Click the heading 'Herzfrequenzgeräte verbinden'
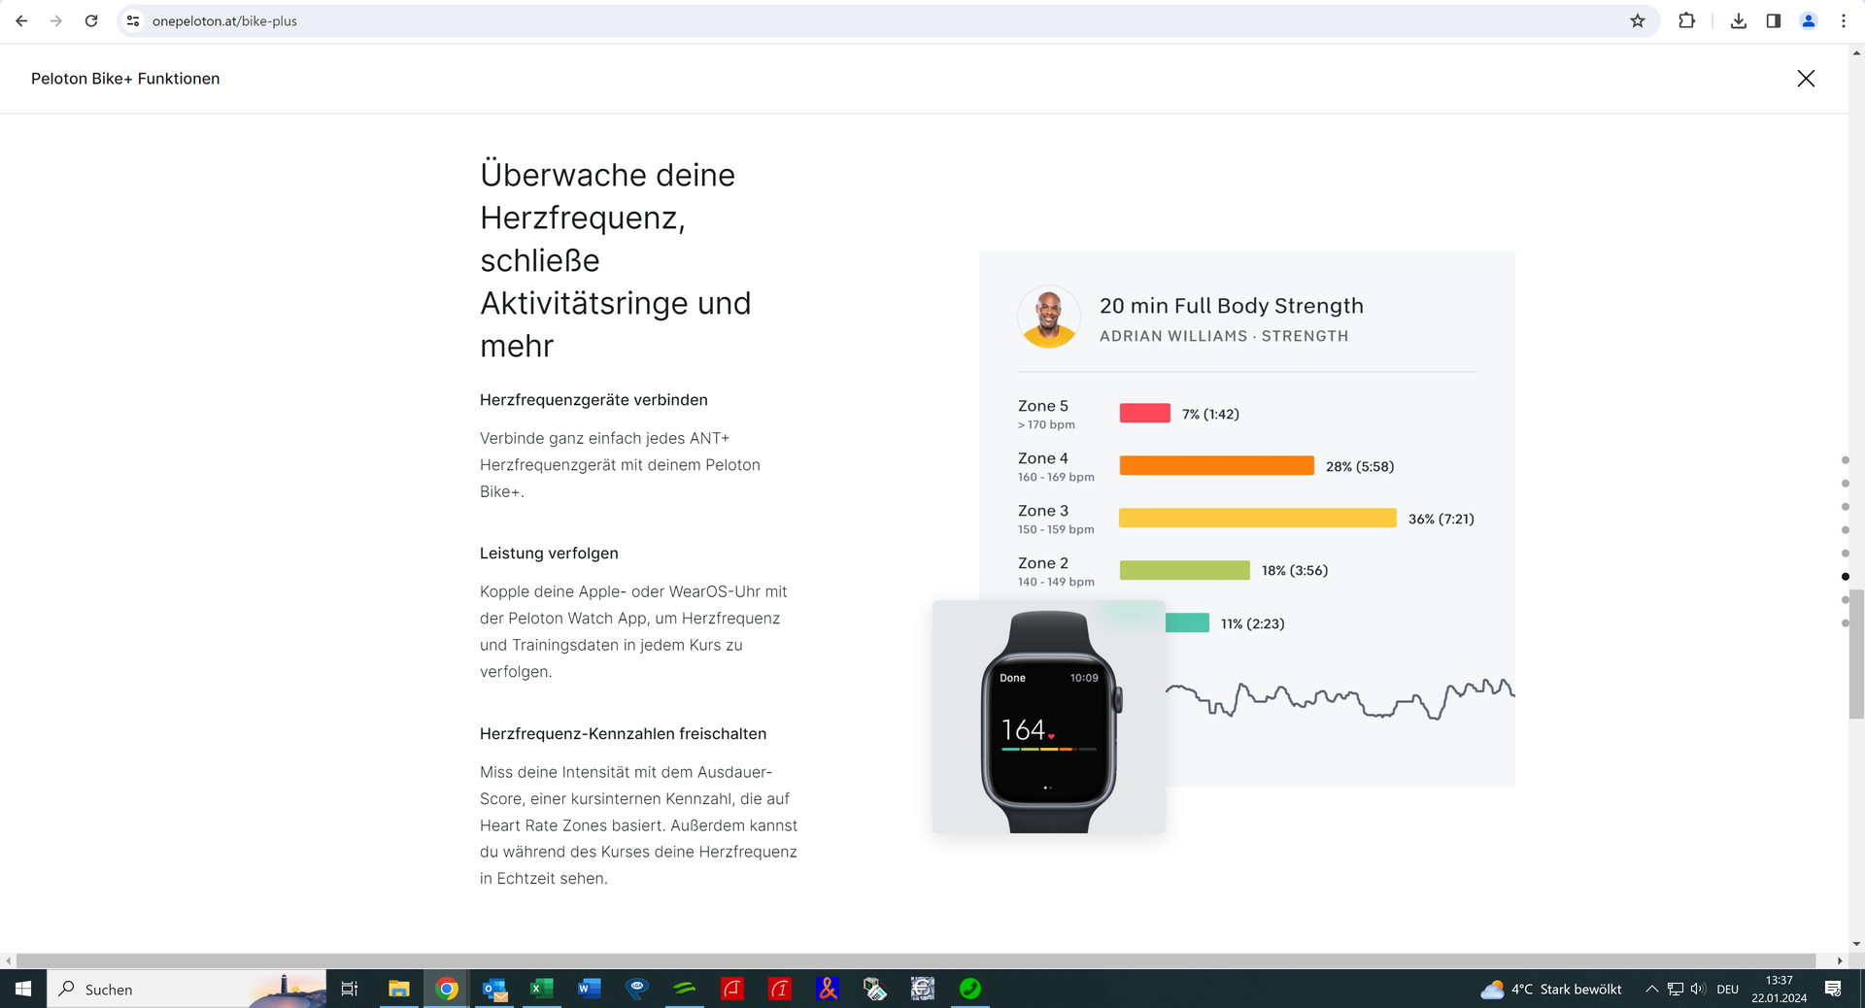This screenshot has width=1865, height=1008. [593, 400]
